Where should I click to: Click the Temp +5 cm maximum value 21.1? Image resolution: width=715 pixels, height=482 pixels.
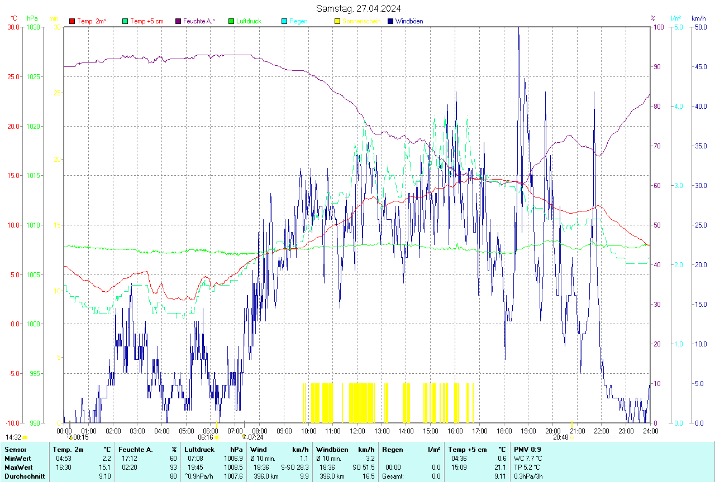[x=500, y=467]
